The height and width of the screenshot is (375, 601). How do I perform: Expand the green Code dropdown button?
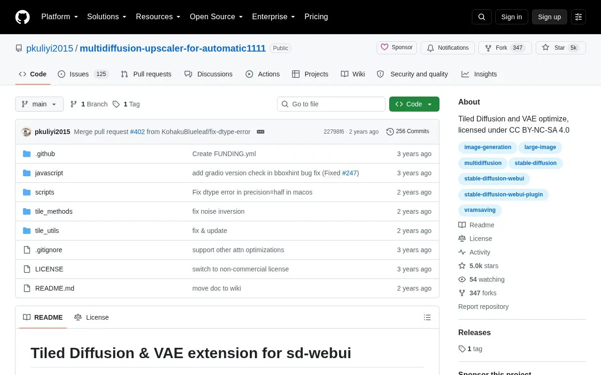click(414, 104)
